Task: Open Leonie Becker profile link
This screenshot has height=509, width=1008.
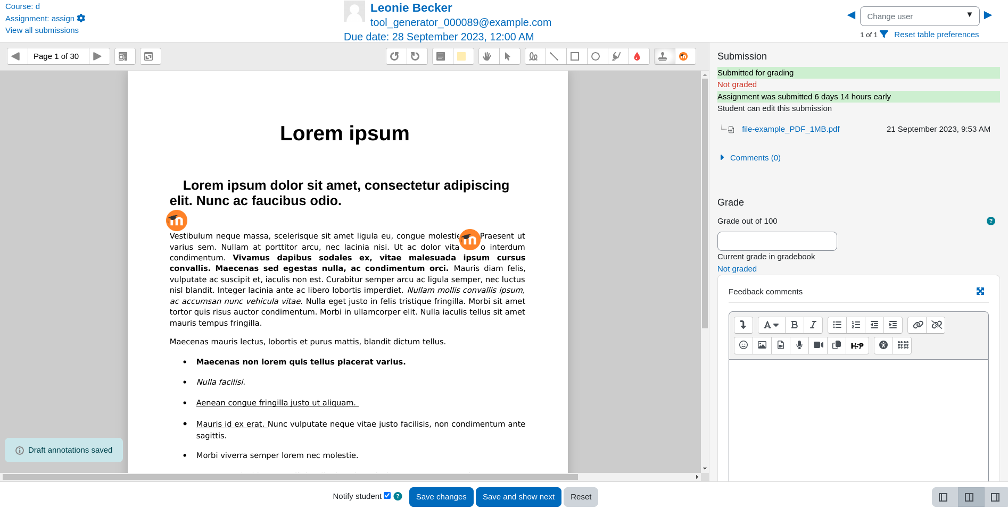Action: coord(411,7)
